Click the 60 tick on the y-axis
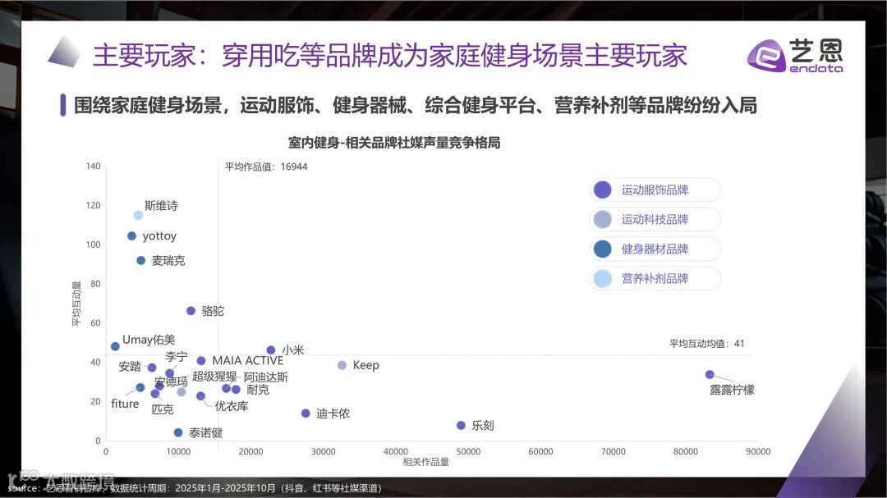The image size is (887, 498). point(95,322)
